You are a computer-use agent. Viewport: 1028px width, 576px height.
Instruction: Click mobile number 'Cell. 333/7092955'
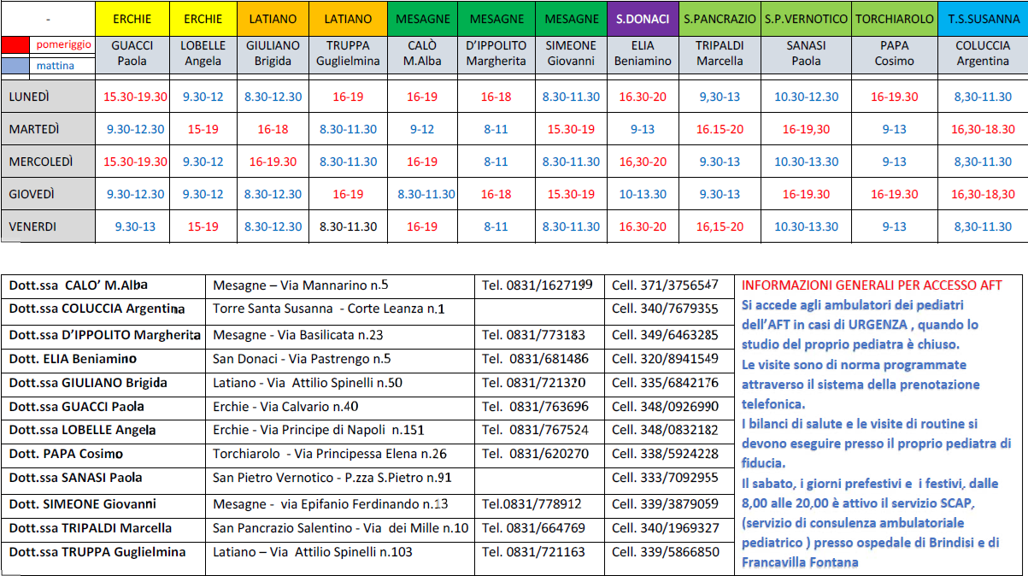click(666, 479)
